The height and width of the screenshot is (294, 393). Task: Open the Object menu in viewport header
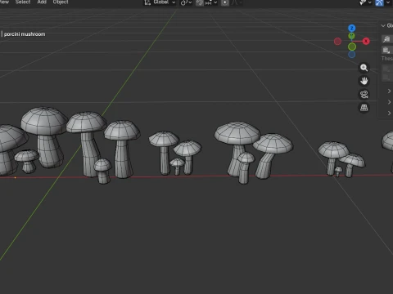[x=61, y=2]
